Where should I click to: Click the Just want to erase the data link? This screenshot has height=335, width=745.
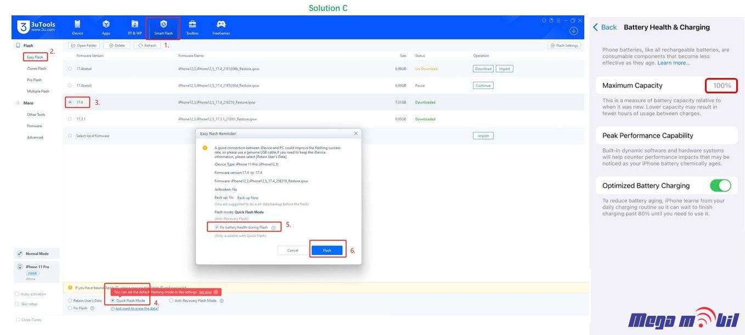click(137, 309)
